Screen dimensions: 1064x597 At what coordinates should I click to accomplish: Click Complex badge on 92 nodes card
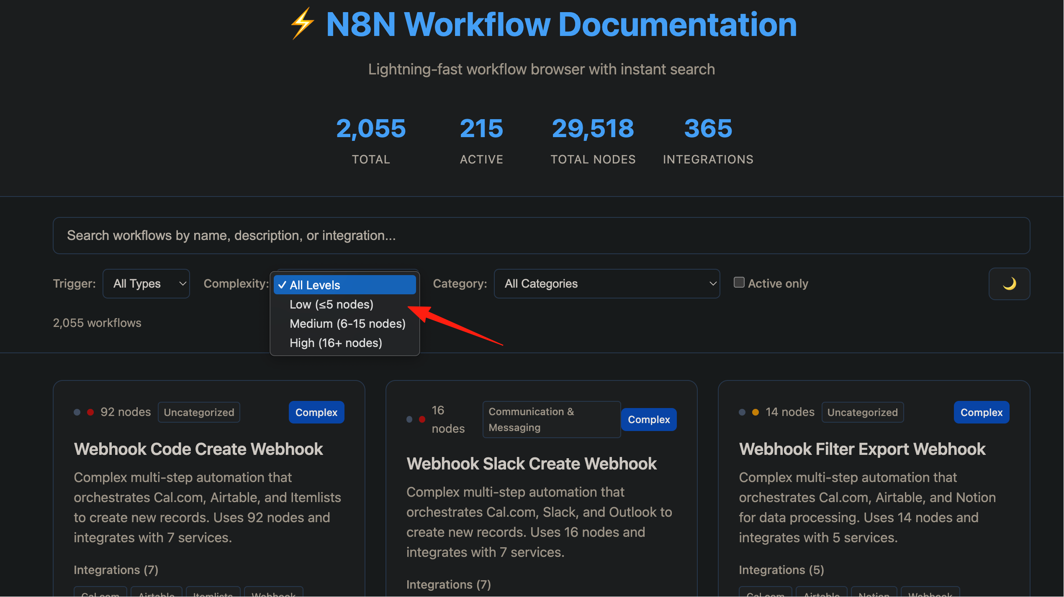316,413
